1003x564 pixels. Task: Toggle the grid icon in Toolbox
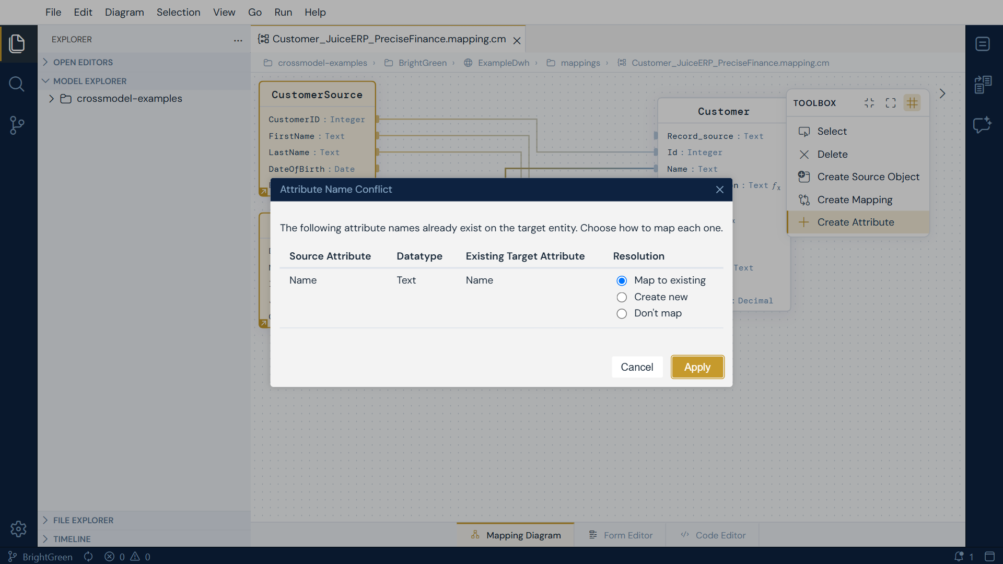coord(912,103)
